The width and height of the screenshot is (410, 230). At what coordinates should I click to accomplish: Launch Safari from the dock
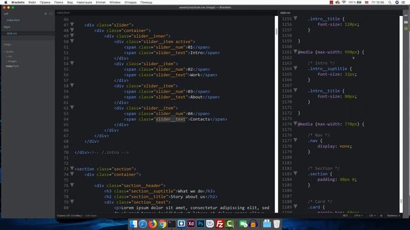(x=143, y=224)
